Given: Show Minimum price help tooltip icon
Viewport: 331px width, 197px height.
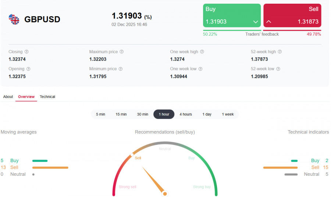Looking at the screenshot, I should click(x=121, y=69).
